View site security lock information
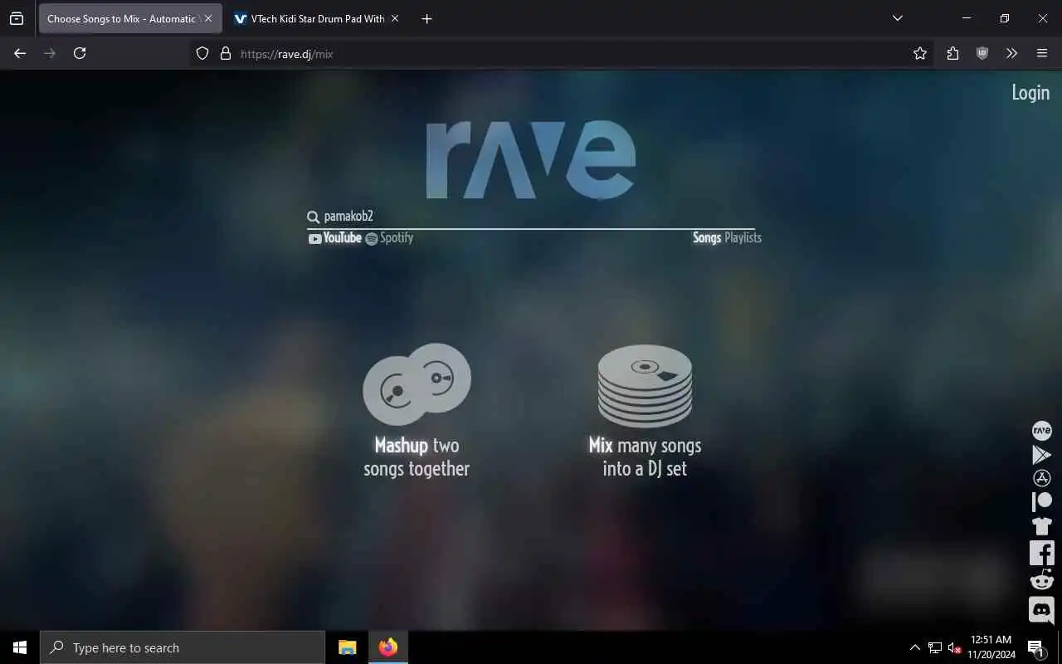This screenshot has height=664, width=1062. click(x=225, y=53)
